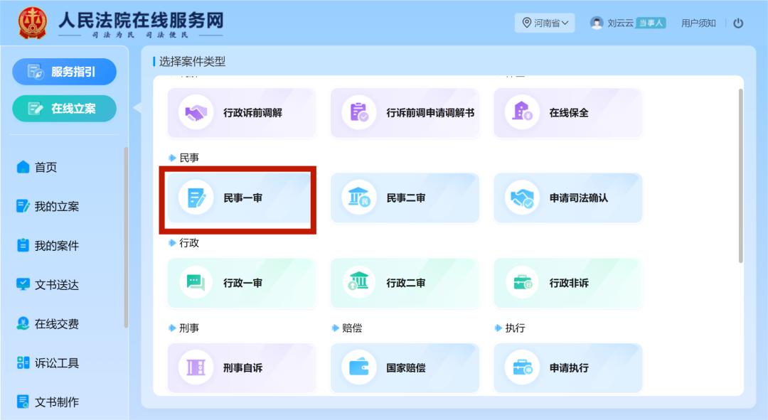Click the 文书制作 document icon
The height and width of the screenshot is (420, 768).
pos(23,402)
